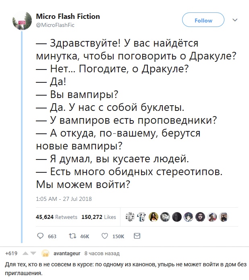
Task: Open the avantageur user avatar
Action: click(x=46, y=253)
